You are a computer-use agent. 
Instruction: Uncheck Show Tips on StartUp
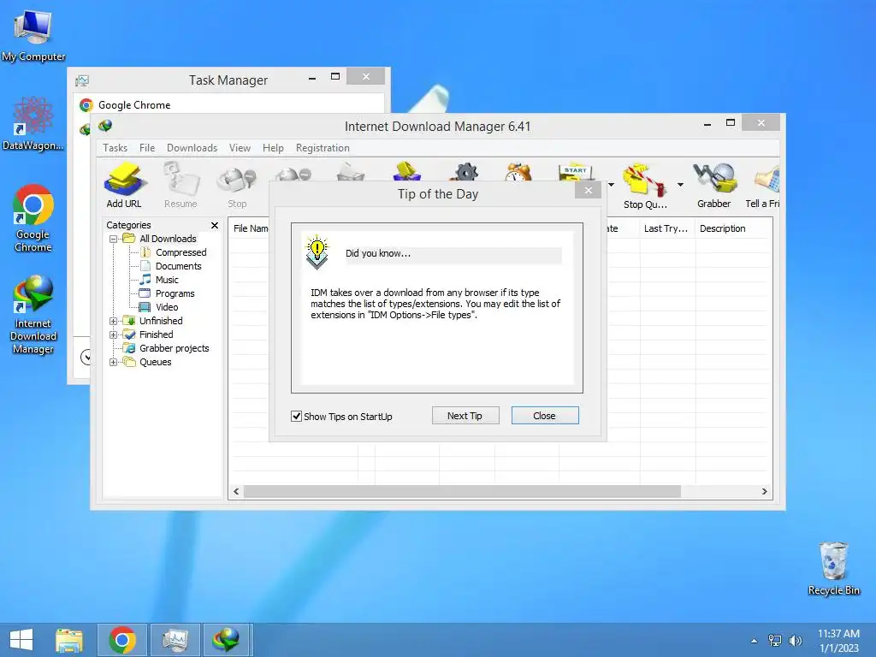[x=297, y=417]
